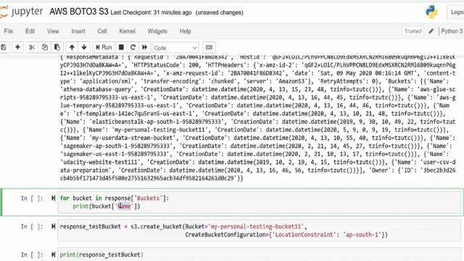
Task: Click 'cf-templates-141ec7qu5ran5-us-east-1' in output
Action: click(x=134, y=114)
